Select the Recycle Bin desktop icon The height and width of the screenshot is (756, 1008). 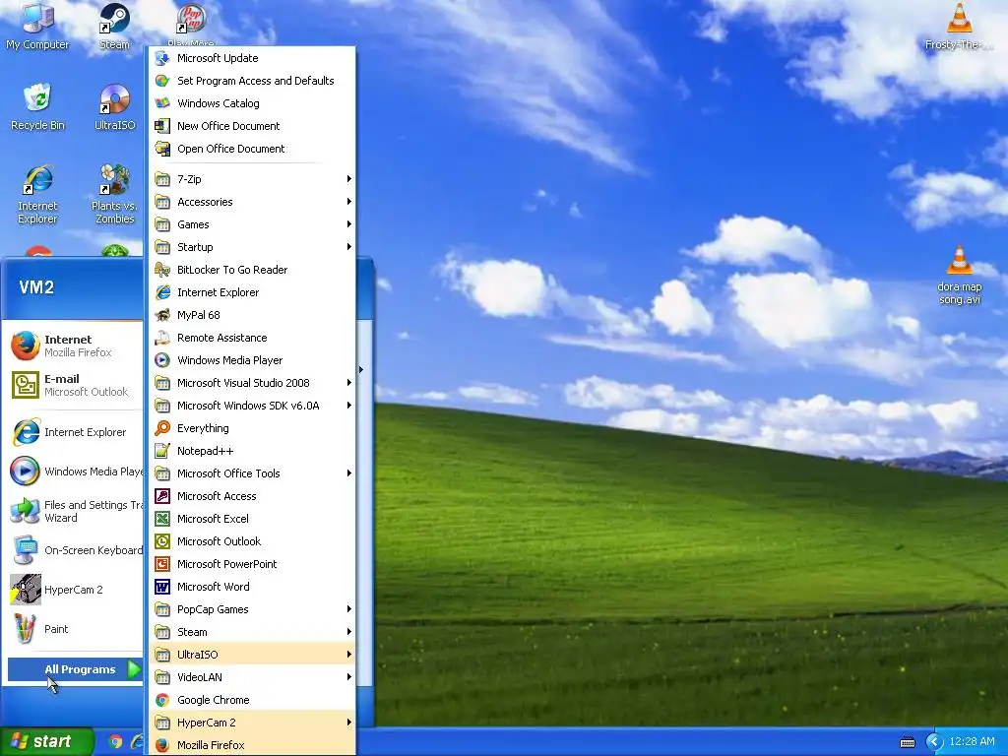(x=37, y=106)
